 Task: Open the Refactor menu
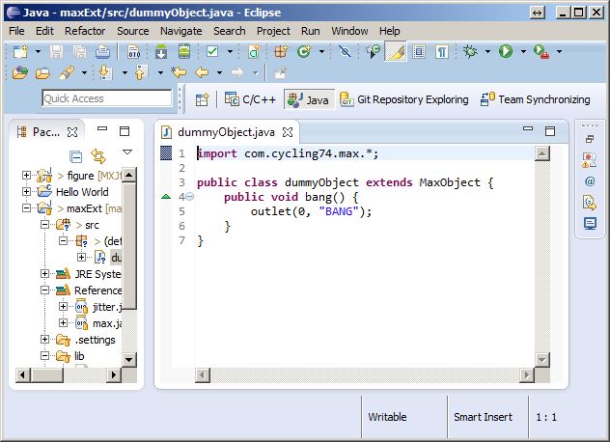pos(87,31)
